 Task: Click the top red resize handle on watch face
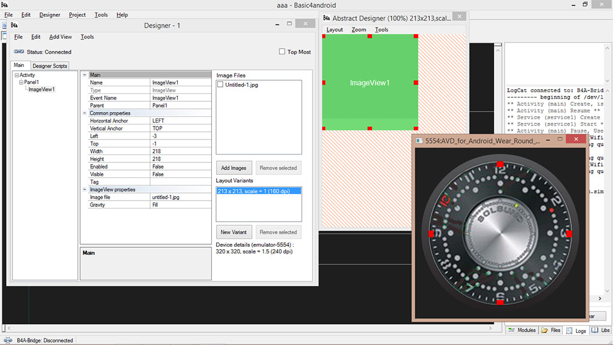tap(500, 164)
